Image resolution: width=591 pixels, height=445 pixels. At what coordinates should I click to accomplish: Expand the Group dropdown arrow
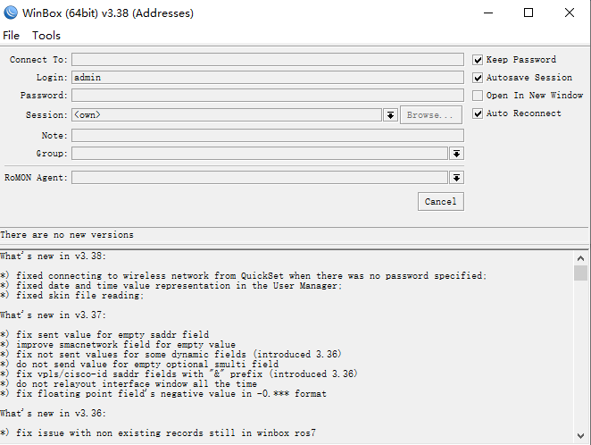click(x=456, y=154)
